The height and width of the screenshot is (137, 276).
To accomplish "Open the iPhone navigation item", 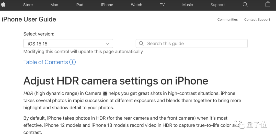I will click(x=107, y=5).
